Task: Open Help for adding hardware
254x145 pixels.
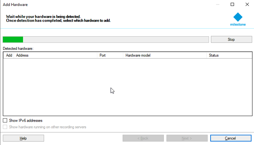Action: (23, 138)
